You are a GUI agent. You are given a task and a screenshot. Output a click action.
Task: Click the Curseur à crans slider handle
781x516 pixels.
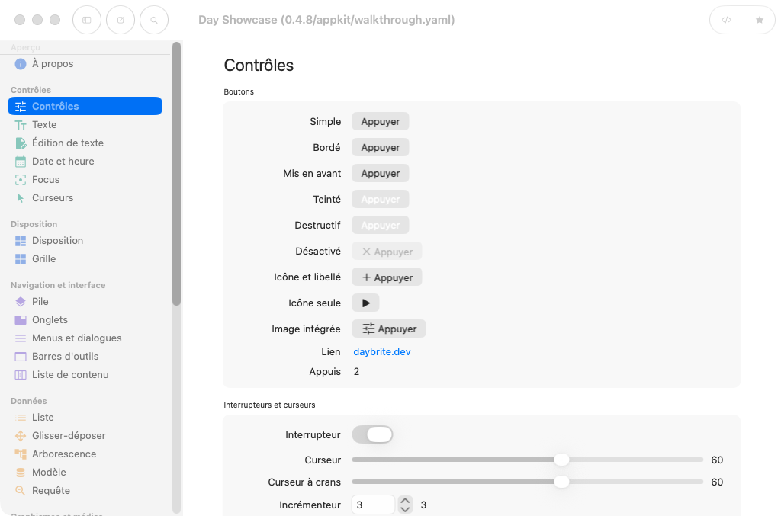tap(562, 482)
